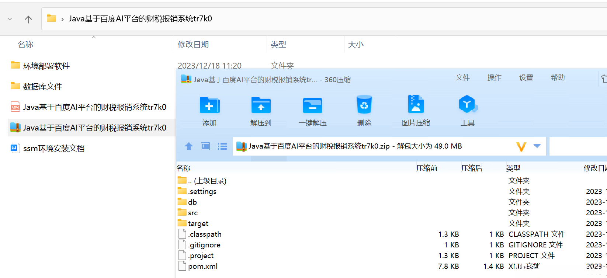Click the .classpath file icon

click(182, 234)
